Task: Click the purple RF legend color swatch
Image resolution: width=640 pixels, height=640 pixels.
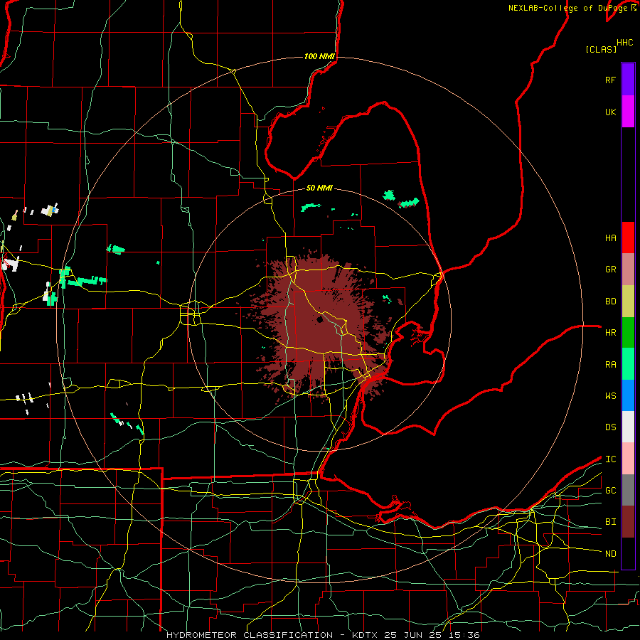Action: click(x=628, y=80)
